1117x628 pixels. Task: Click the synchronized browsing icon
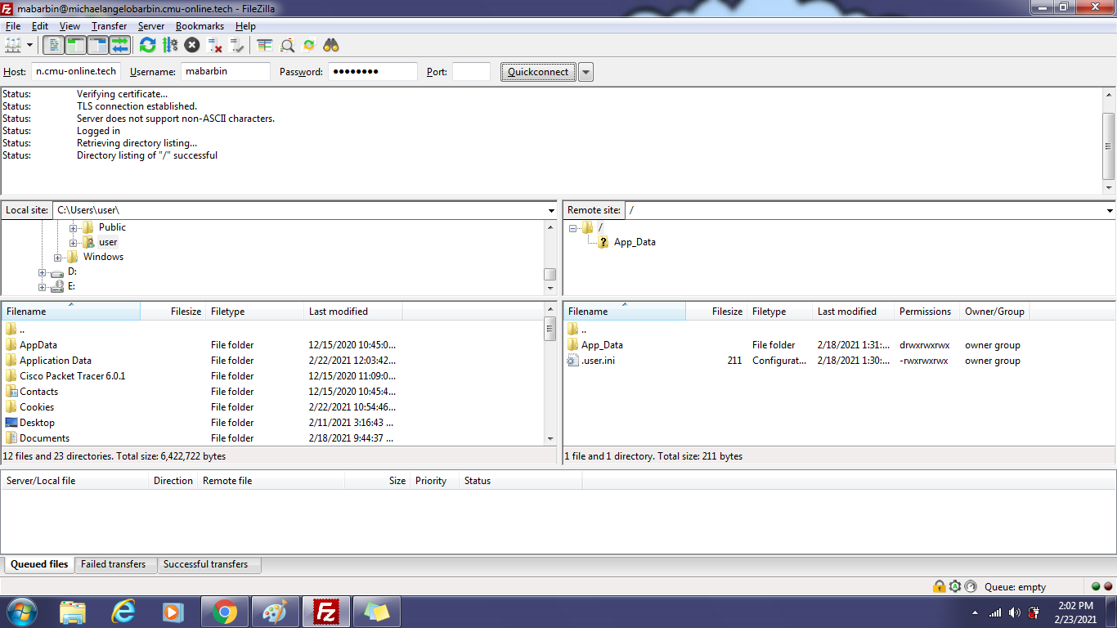pos(309,45)
